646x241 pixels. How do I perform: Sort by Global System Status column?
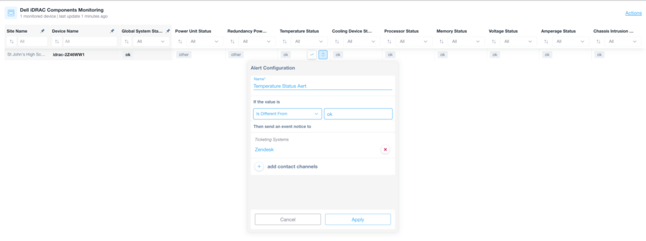127,42
